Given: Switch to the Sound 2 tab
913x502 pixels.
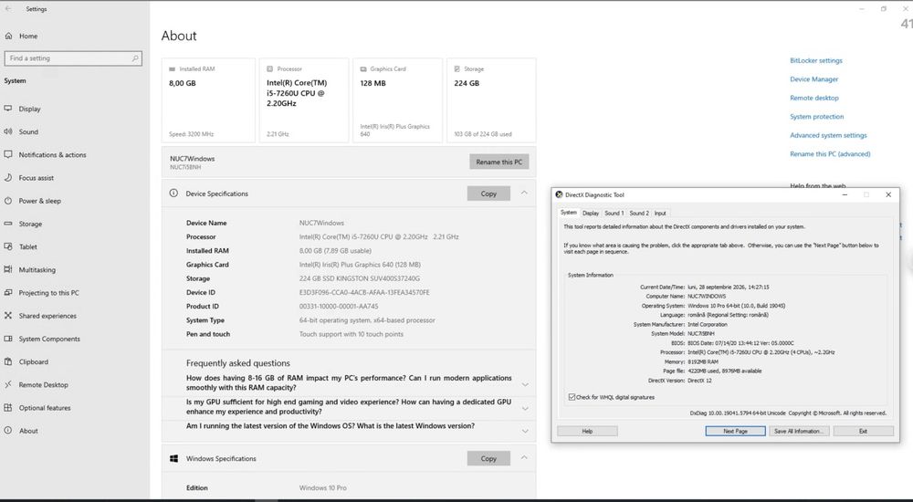Looking at the screenshot, I should [x=639, y=214].
